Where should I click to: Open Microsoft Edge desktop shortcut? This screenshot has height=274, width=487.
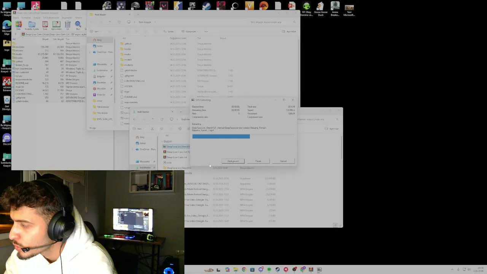[7, 28]
